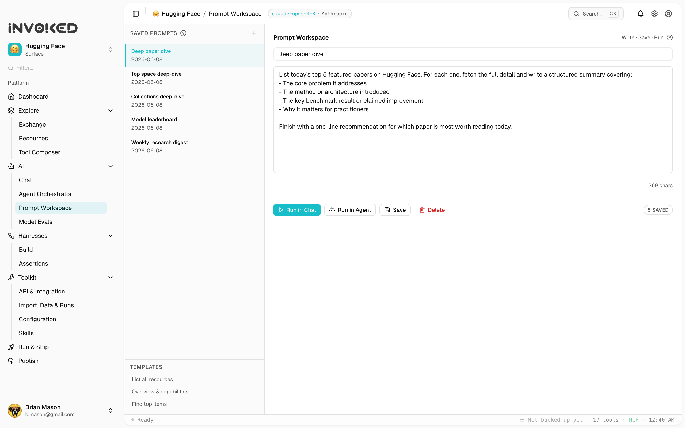The image size is (685, 428).
Task: Run the prompt in Chat
Action: [297, 210]
